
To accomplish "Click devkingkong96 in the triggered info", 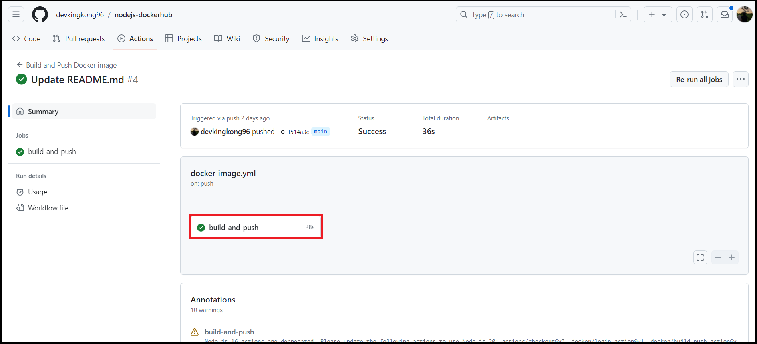I will coord(225,132).
